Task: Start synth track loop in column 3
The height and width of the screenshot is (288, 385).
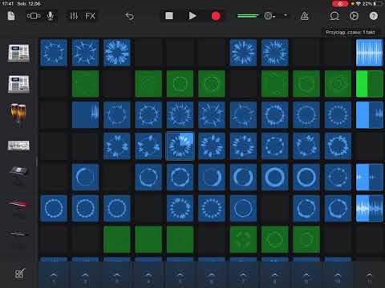Action: point(117,146)
